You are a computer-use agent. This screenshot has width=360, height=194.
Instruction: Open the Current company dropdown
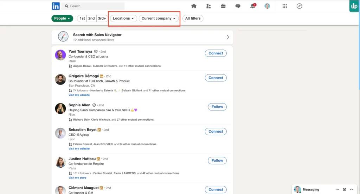[159, 18]
